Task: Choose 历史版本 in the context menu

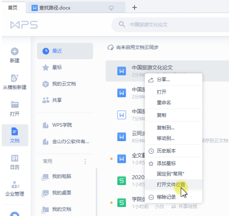Action: point(174,151)
